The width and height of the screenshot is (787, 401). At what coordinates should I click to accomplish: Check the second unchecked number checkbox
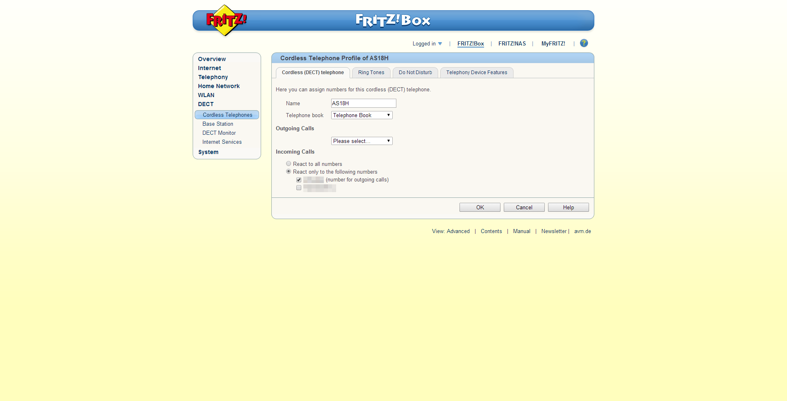tap(299, 188)
